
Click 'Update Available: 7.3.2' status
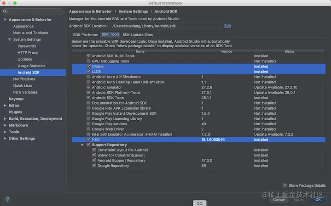click(273, 134)
